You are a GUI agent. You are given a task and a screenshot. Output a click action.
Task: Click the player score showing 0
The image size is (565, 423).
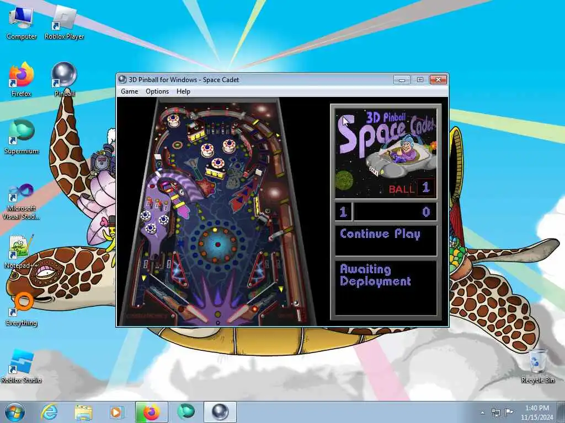(x=425, y=212)
